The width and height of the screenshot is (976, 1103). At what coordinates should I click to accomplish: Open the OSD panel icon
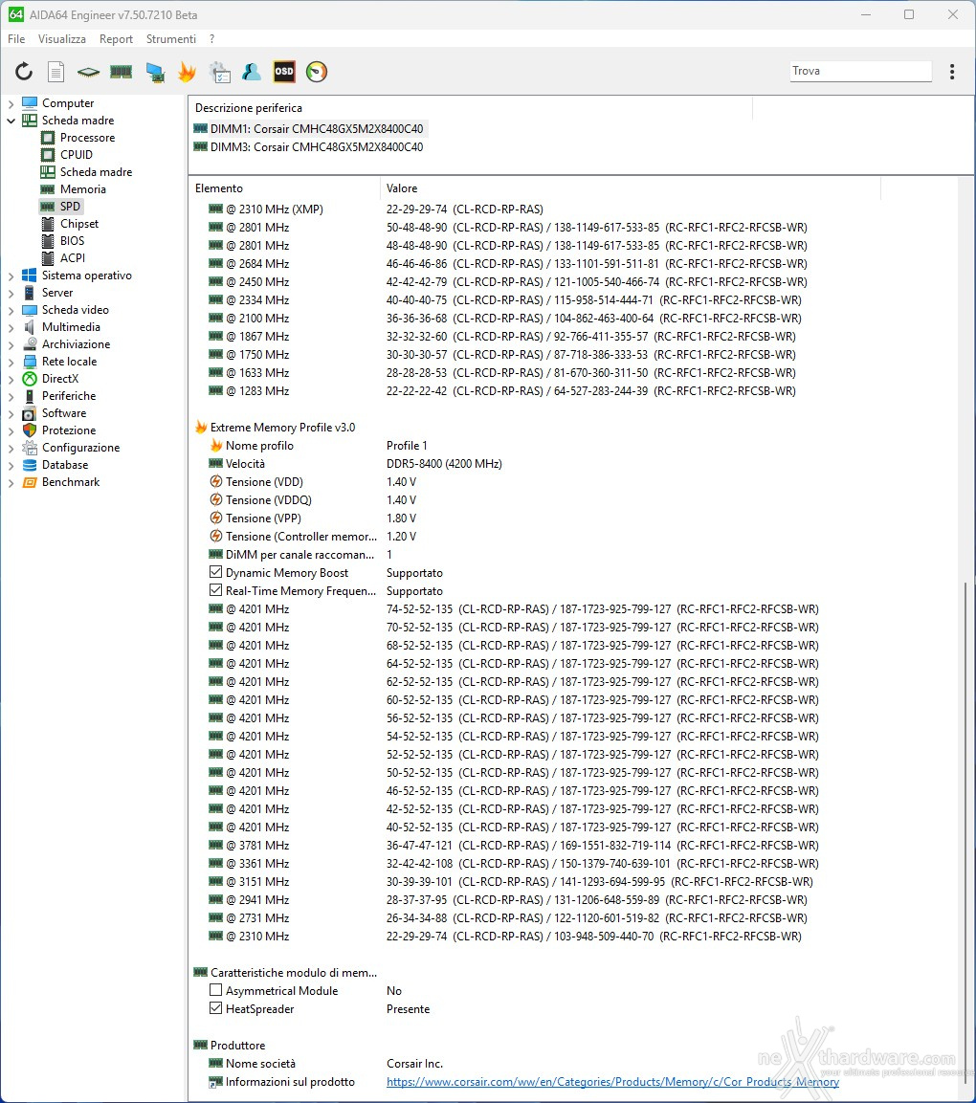[x=284, y=71]
